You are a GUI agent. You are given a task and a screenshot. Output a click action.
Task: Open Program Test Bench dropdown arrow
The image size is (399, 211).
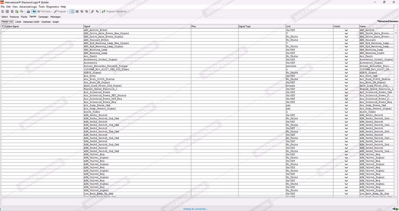128,12
